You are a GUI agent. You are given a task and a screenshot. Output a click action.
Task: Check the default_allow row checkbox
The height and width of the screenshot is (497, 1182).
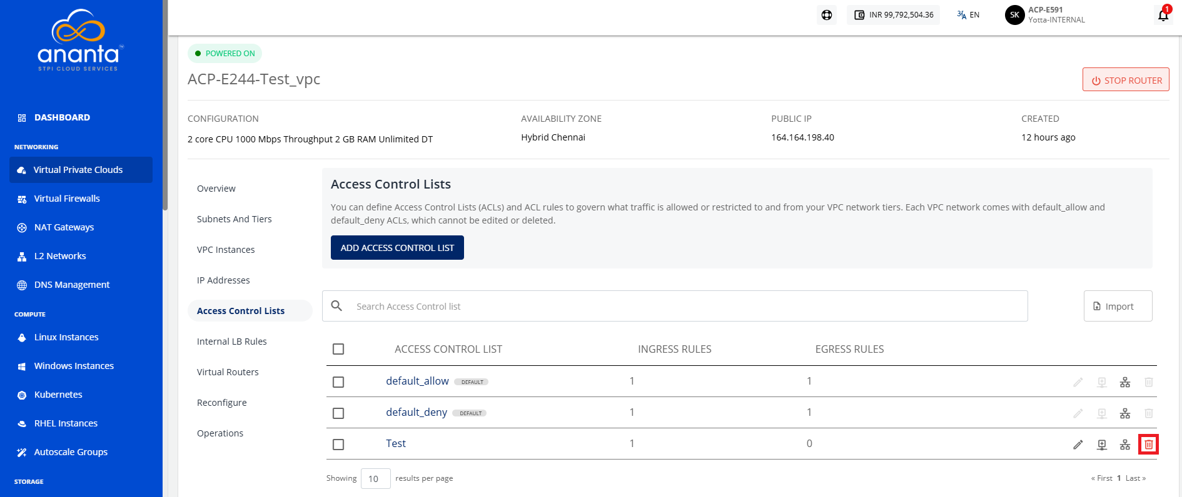[338, 382]
